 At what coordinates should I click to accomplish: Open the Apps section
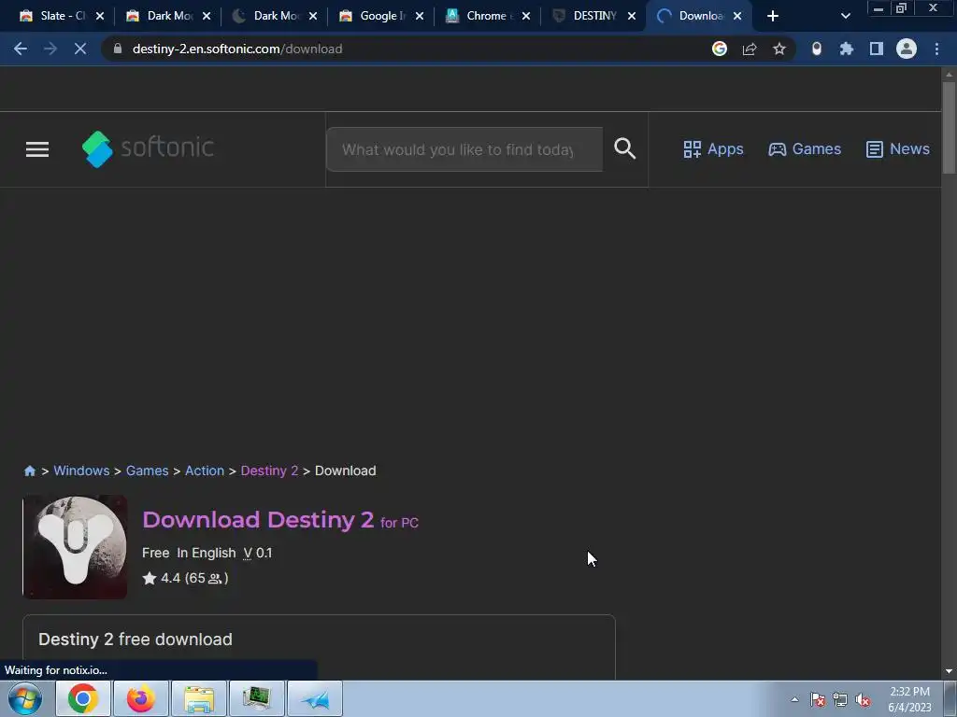tap(713, 148)
